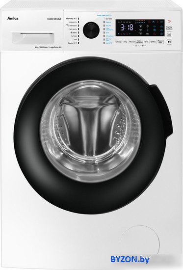
Task: Click the Amica brand logo
Action: (x=13, y=18)
